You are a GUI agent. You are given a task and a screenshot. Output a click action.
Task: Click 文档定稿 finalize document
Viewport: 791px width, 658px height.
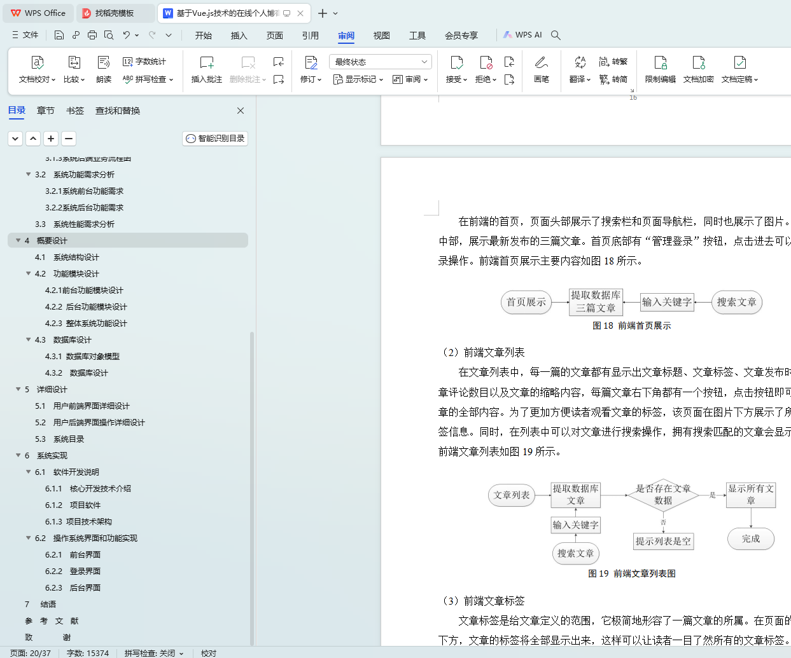[740, 70]
